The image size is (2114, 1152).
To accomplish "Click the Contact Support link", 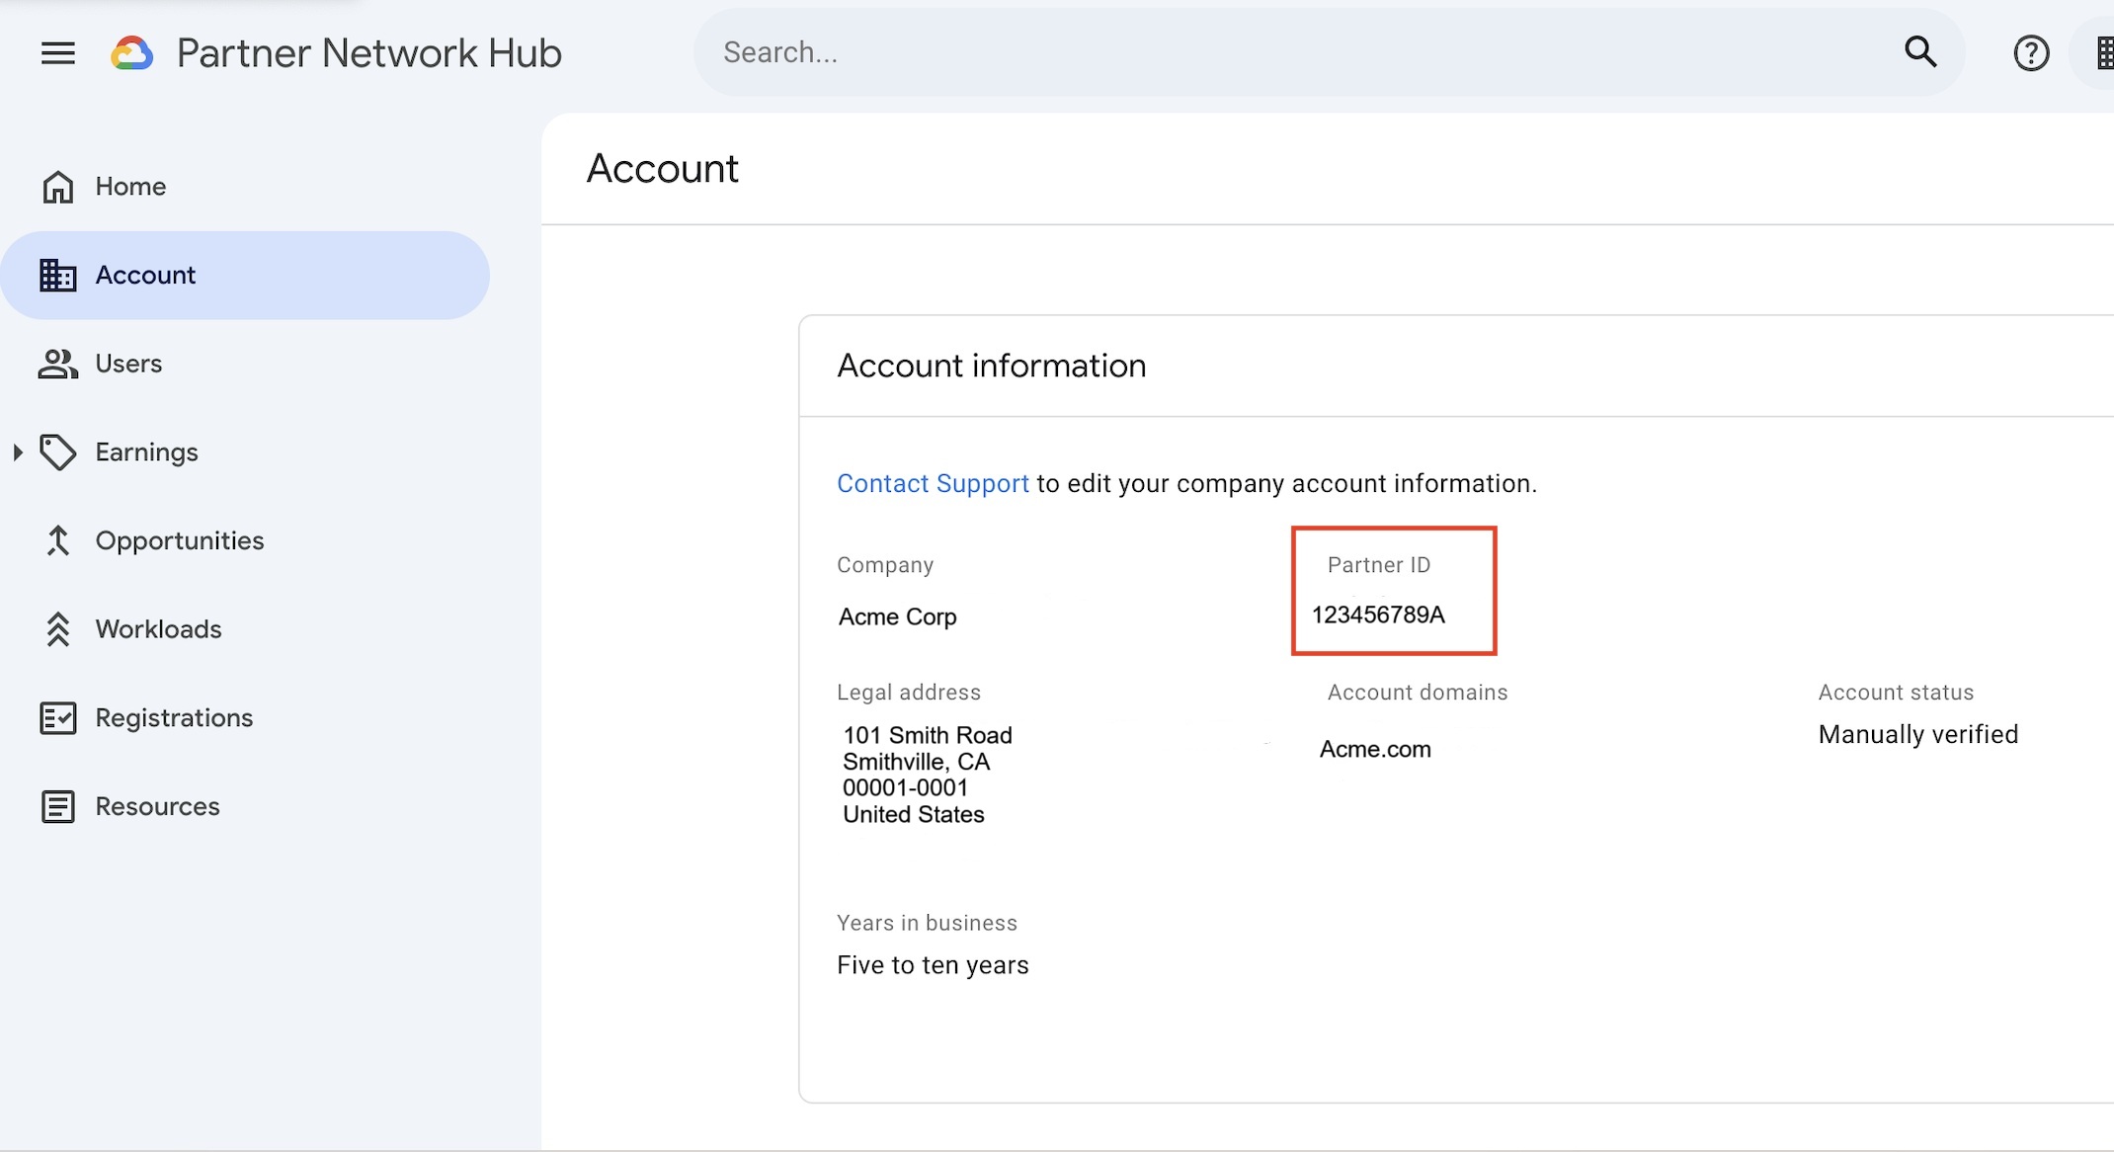I will click(933, 483).
